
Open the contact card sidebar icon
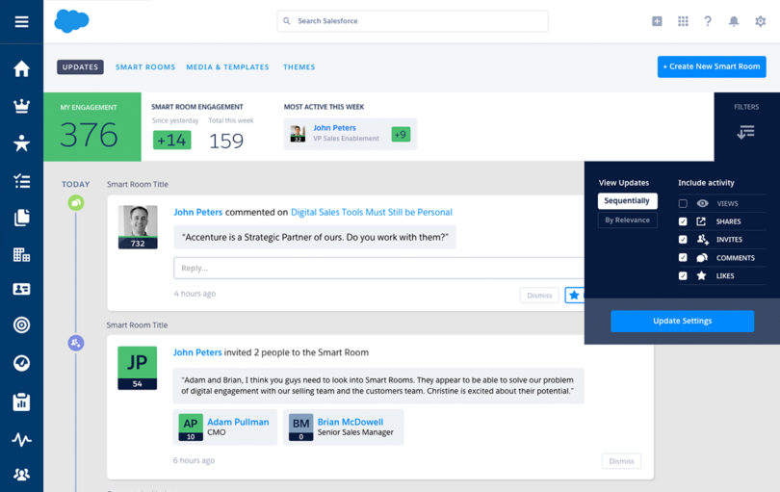[x=21, y=289]
